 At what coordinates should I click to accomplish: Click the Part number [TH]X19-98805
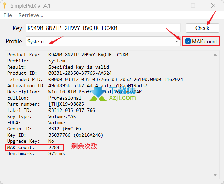coord(66,104)
